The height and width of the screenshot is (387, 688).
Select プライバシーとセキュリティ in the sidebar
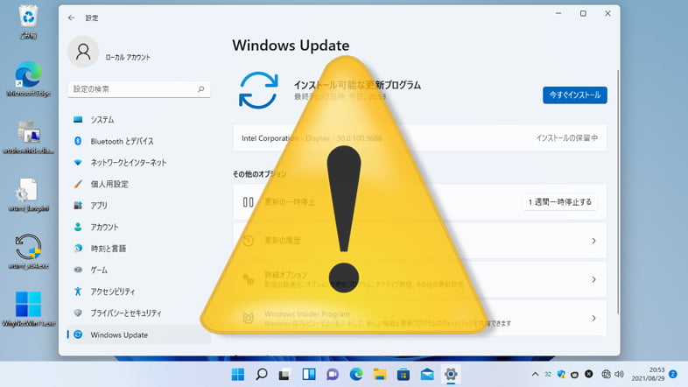coord(138,313)
